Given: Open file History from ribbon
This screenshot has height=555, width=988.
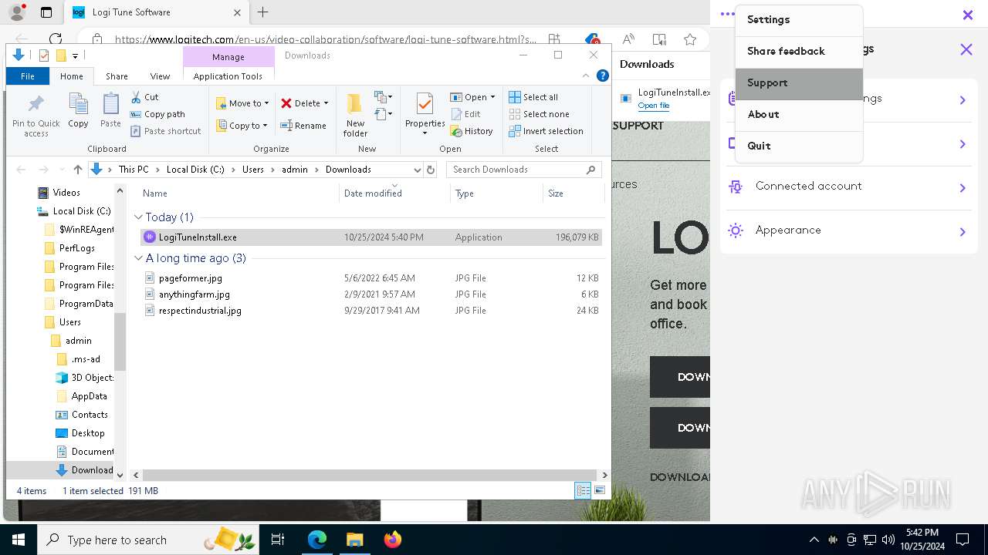Looking at the screenshot, I should [472, 131].
